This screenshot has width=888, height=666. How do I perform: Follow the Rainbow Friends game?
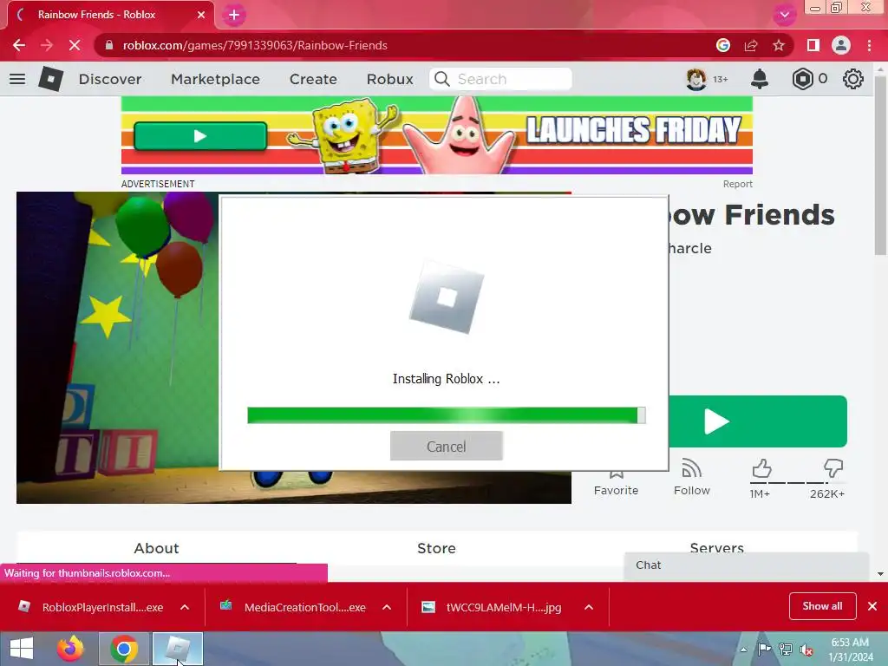tap(691, 477)
